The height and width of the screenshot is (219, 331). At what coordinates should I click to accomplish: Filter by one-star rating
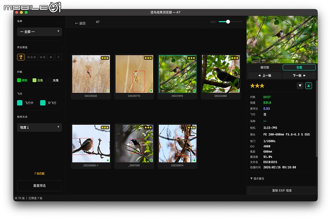coord(51,57)
